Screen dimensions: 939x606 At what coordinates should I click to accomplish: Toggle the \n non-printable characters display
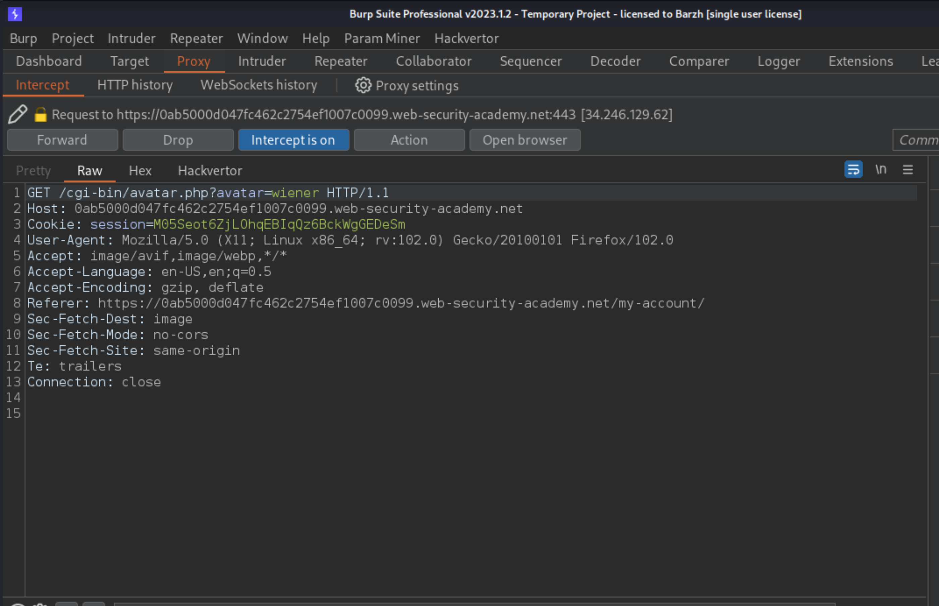tap(881, 170)
